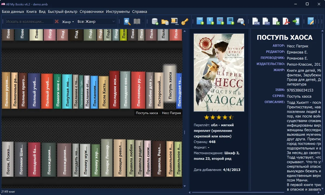The image size is (325, 195).
Task: Open the book view dropdown arrow
Action: click(143, 21)
